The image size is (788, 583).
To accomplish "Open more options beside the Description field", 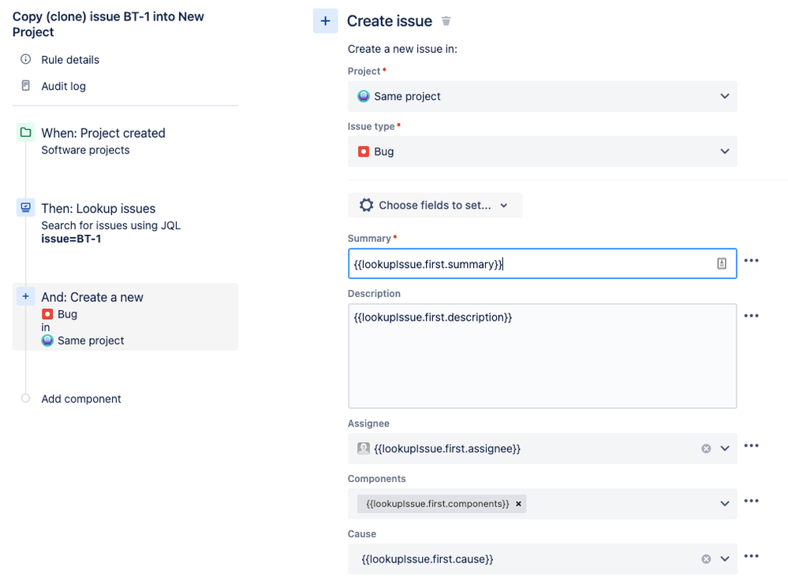I will click(751, 316).
